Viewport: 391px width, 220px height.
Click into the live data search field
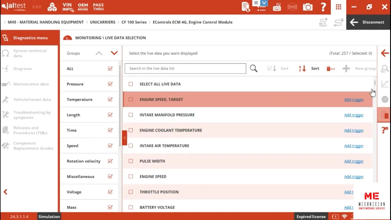185,68
